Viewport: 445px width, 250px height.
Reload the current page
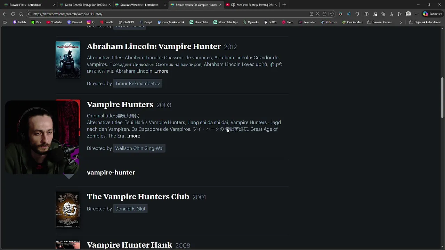point(13,14)
